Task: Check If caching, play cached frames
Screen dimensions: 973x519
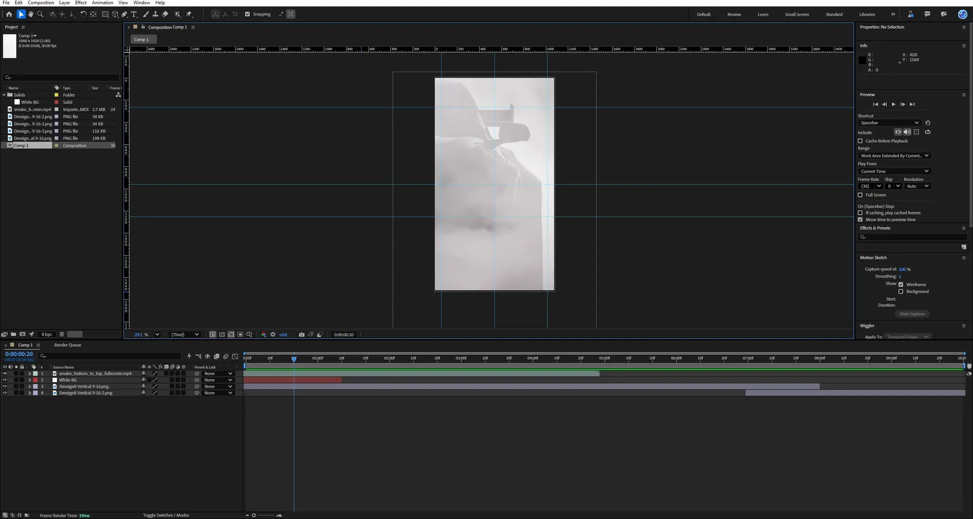Action: pos(860,213)
